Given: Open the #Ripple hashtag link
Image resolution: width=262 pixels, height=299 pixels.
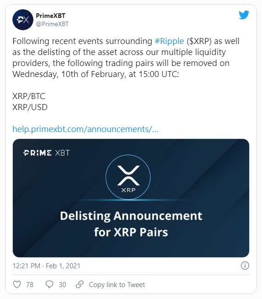Looking at the screenshot, I should [169, 41].
